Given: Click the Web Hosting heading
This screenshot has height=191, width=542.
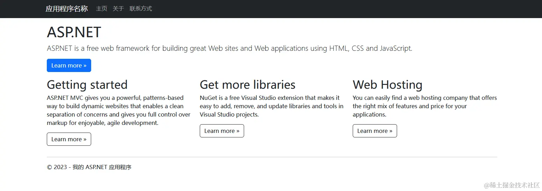Looking at the screenshot, I should (387, 85).
